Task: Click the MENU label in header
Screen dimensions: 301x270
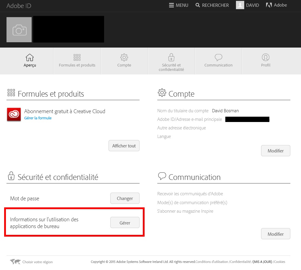Action: click(x=182, y=5)
